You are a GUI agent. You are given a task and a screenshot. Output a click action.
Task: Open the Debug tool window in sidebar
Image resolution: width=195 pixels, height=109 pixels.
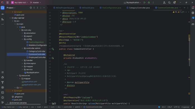pos(3,77)
